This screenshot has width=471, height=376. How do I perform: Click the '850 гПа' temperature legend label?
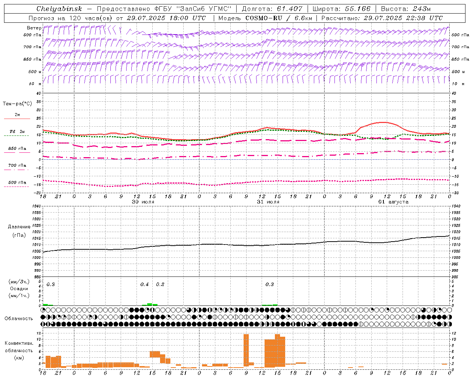pos(17,149)
